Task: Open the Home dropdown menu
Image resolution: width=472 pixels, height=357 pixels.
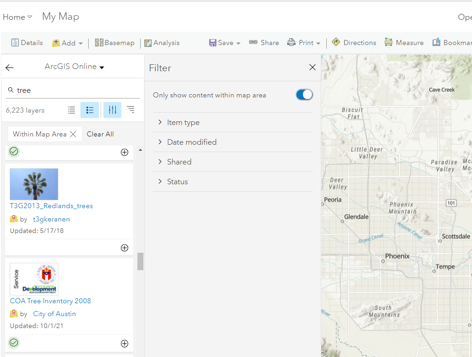Action: tap(17, 17)
